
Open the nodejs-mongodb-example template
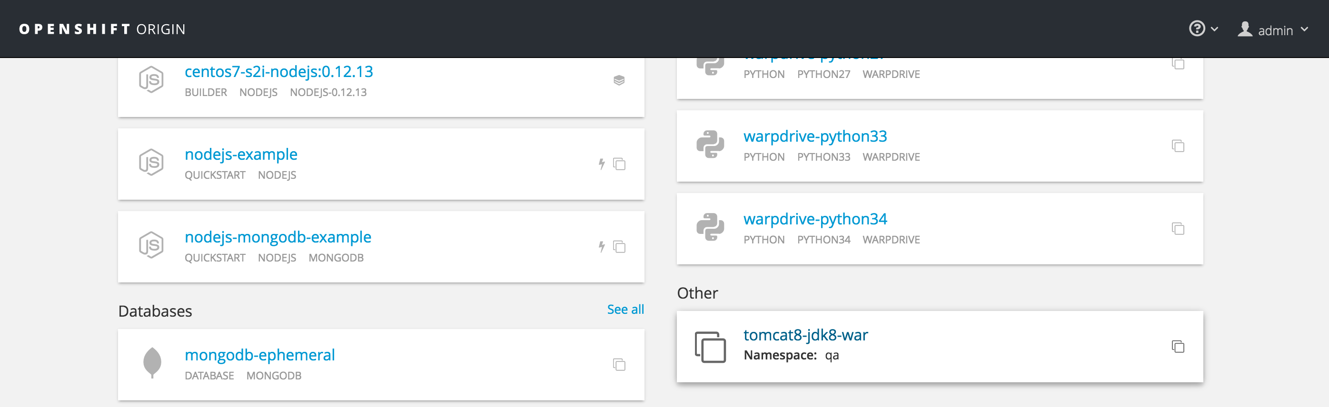[x=278, y=237]
